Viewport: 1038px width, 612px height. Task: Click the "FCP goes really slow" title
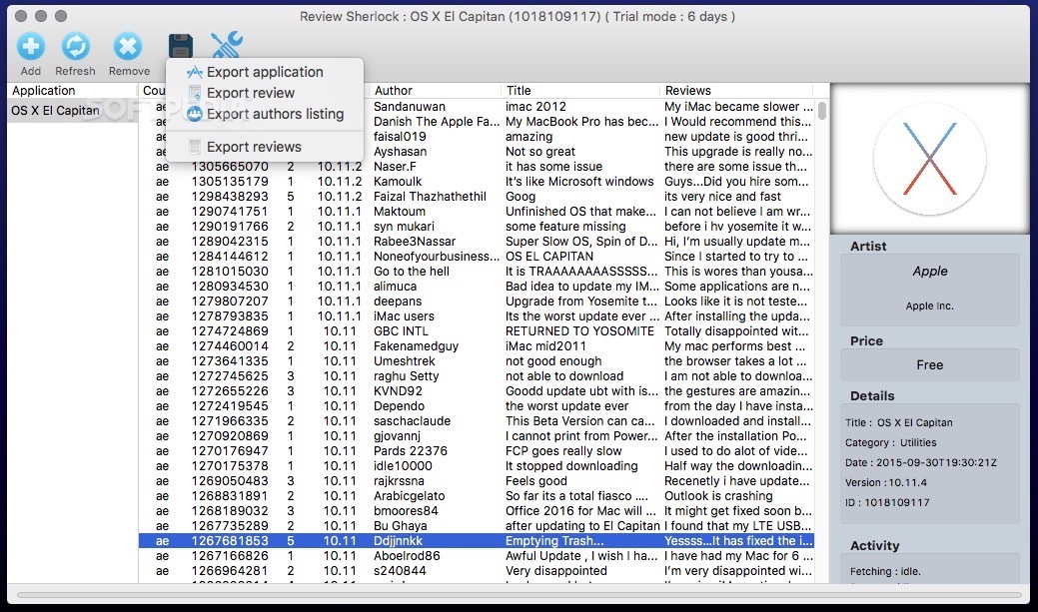563,451
